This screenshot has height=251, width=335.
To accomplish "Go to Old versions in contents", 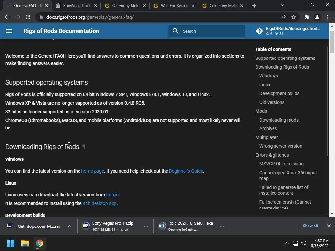I will (x=272, y=102).
